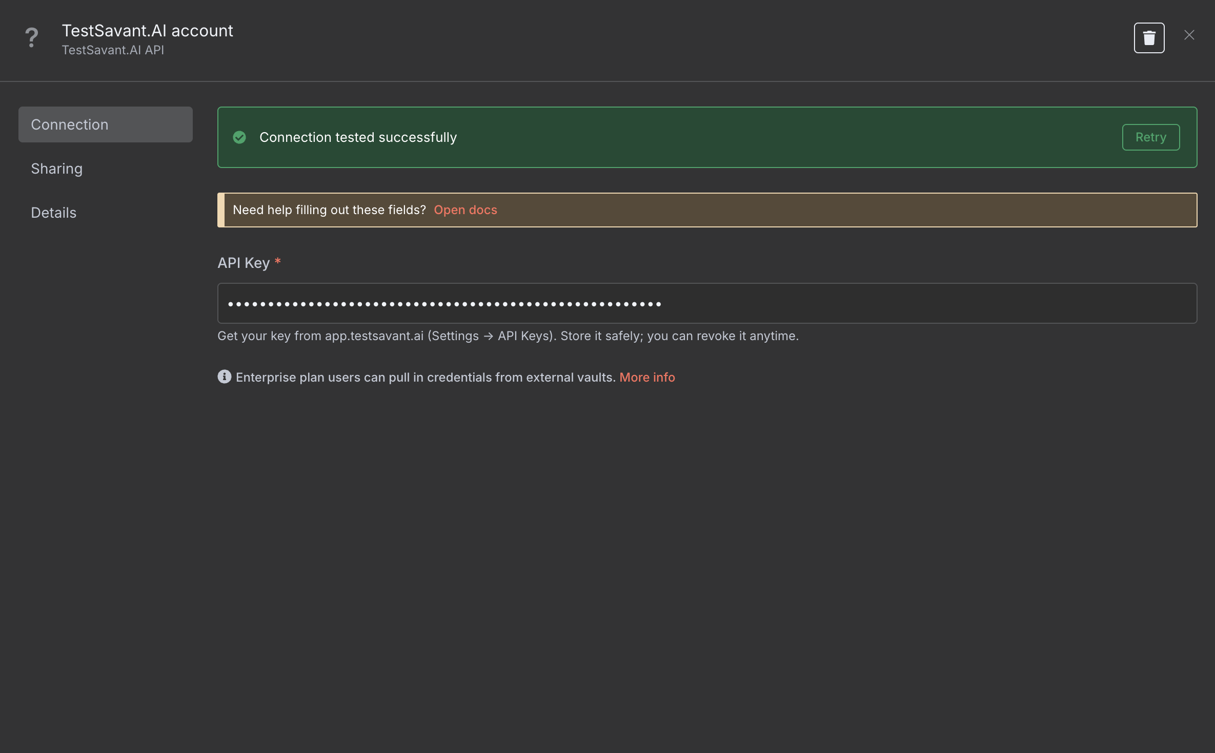This screenshot has height=753, width=1215.
Task: Go to the Details tab
Action: point(53,213)
